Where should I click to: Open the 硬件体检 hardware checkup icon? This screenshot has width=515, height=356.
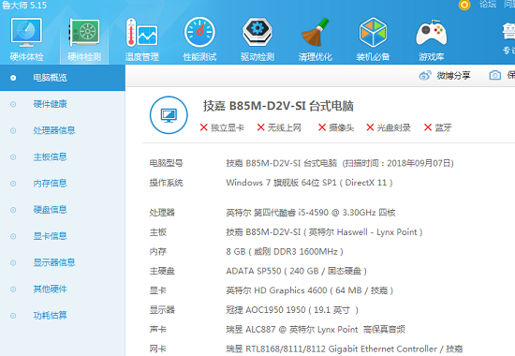[x=26, y=33]
